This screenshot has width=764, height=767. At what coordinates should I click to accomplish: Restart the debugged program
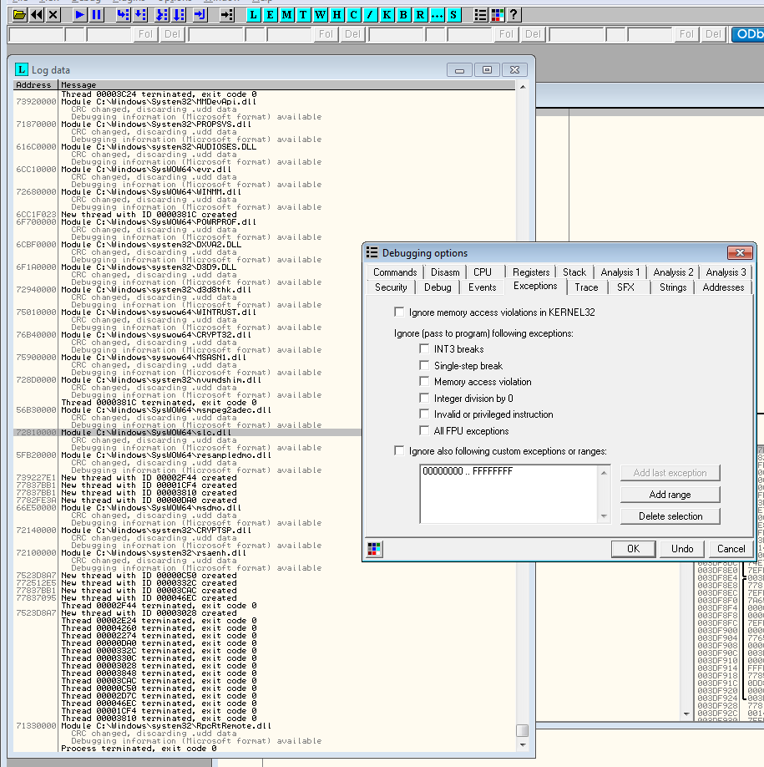tap(34, 13)
